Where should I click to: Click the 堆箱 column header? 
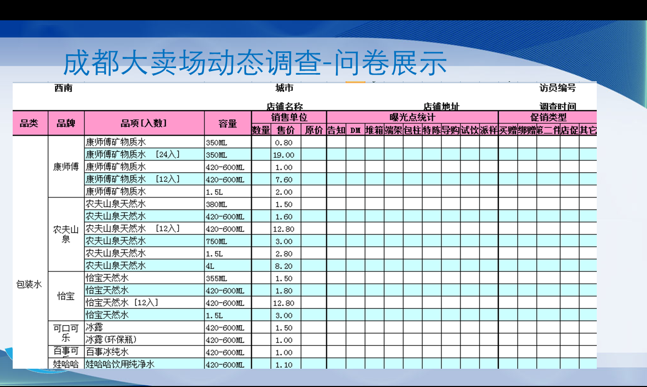click(374, 130)
